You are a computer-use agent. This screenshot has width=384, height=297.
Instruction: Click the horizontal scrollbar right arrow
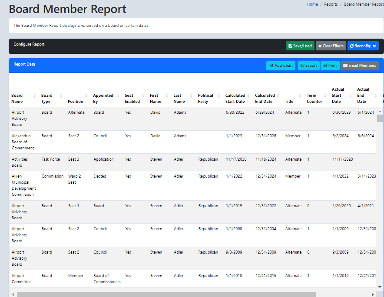tap(373, 294)
